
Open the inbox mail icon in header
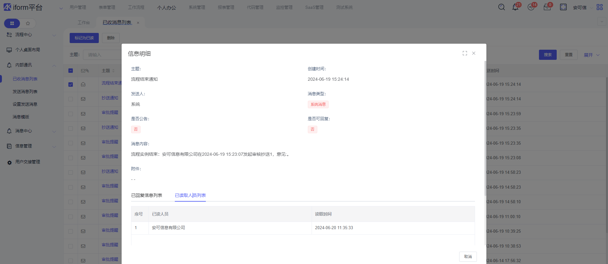pyautogui.click(x=547, y=7)
